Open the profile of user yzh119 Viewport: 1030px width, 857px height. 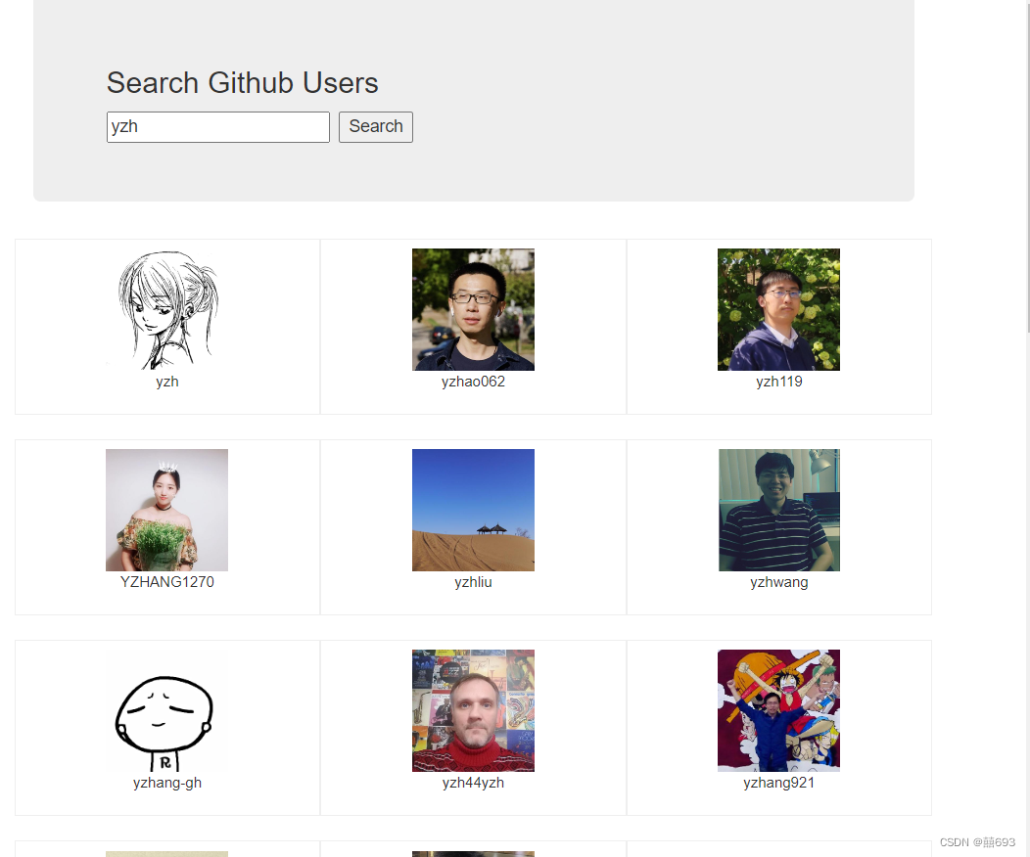pos(778,382)
